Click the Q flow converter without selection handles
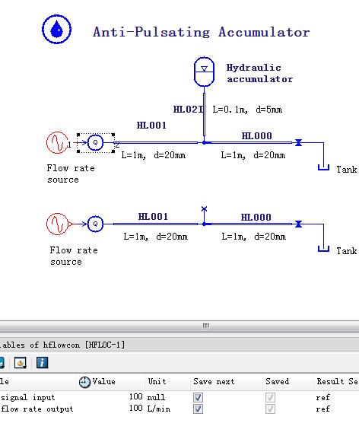 [x=96, y=224]
